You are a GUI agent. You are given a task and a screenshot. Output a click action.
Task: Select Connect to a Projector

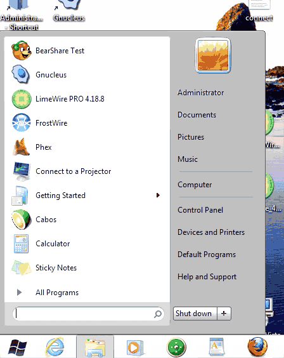click(73, 171)
